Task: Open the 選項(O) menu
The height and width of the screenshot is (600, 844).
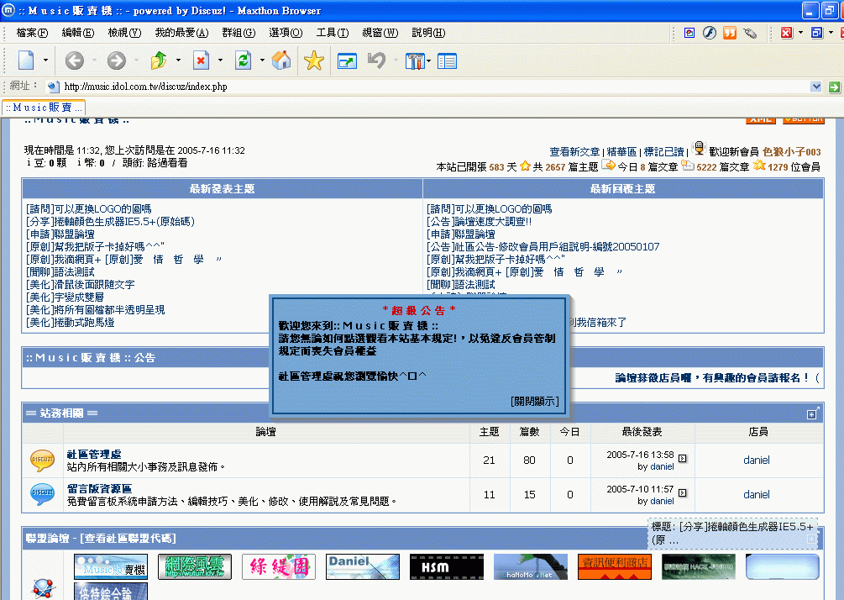Action: click(x=286, y=33)
